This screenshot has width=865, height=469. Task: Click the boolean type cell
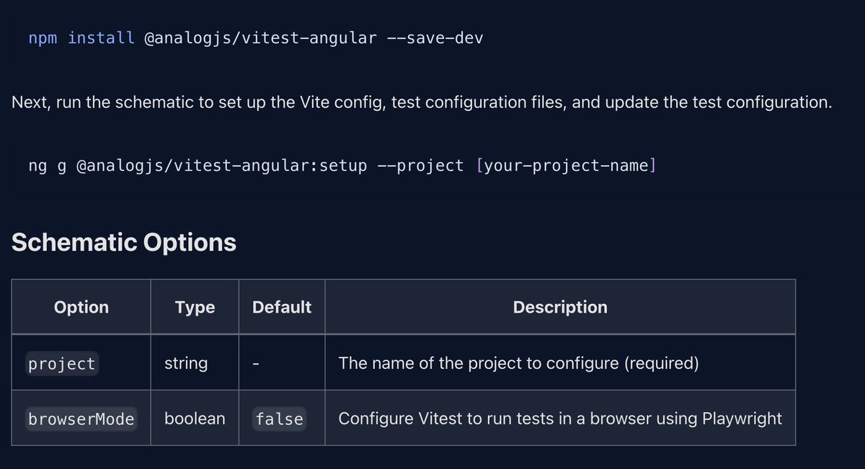(x=195, y=419)
